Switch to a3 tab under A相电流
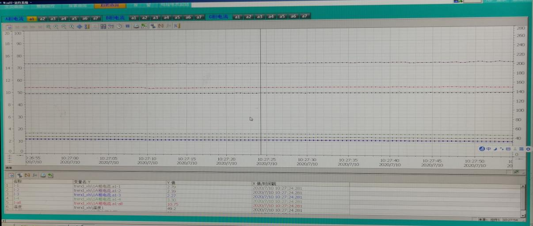The height and width of the screenshot is (226, 533). pyautogui.click(x=53, y=19)
